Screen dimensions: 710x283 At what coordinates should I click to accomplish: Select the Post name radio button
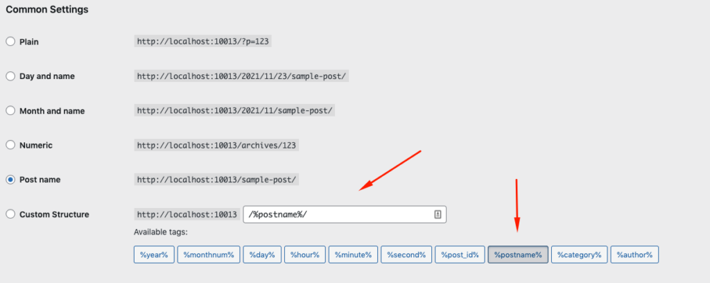pyautogui.click(x=10, y=180)
